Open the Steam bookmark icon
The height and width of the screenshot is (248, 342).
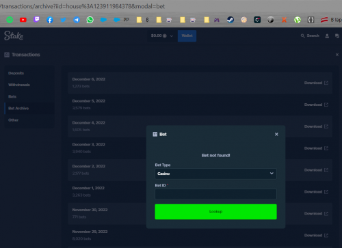click(231, 20)
